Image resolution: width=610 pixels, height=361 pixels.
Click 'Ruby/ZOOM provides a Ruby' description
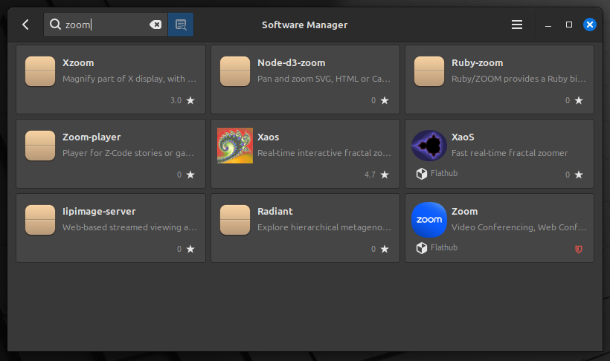pos(518,79)
